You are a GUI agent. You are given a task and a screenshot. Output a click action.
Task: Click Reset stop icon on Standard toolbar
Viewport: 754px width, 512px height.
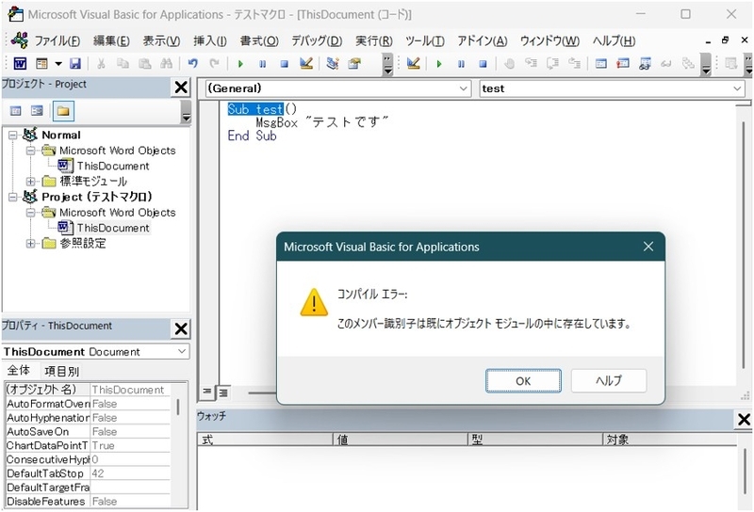coord(285,63)
